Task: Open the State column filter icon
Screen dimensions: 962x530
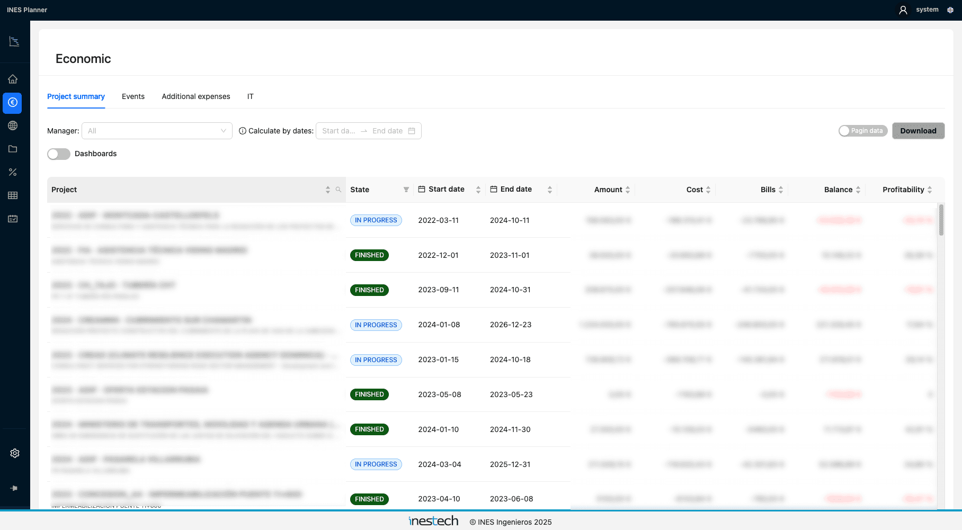Action: pos(406,190)
